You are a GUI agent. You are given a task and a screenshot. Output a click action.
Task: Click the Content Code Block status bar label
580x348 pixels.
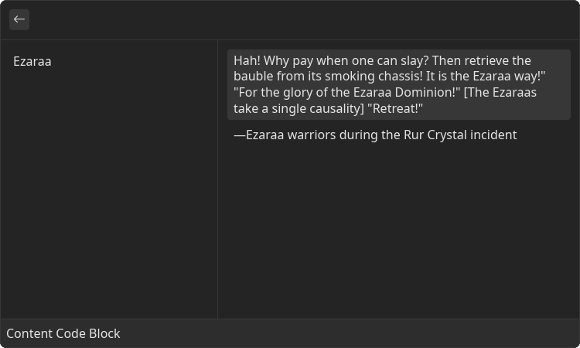coord(63,333)
